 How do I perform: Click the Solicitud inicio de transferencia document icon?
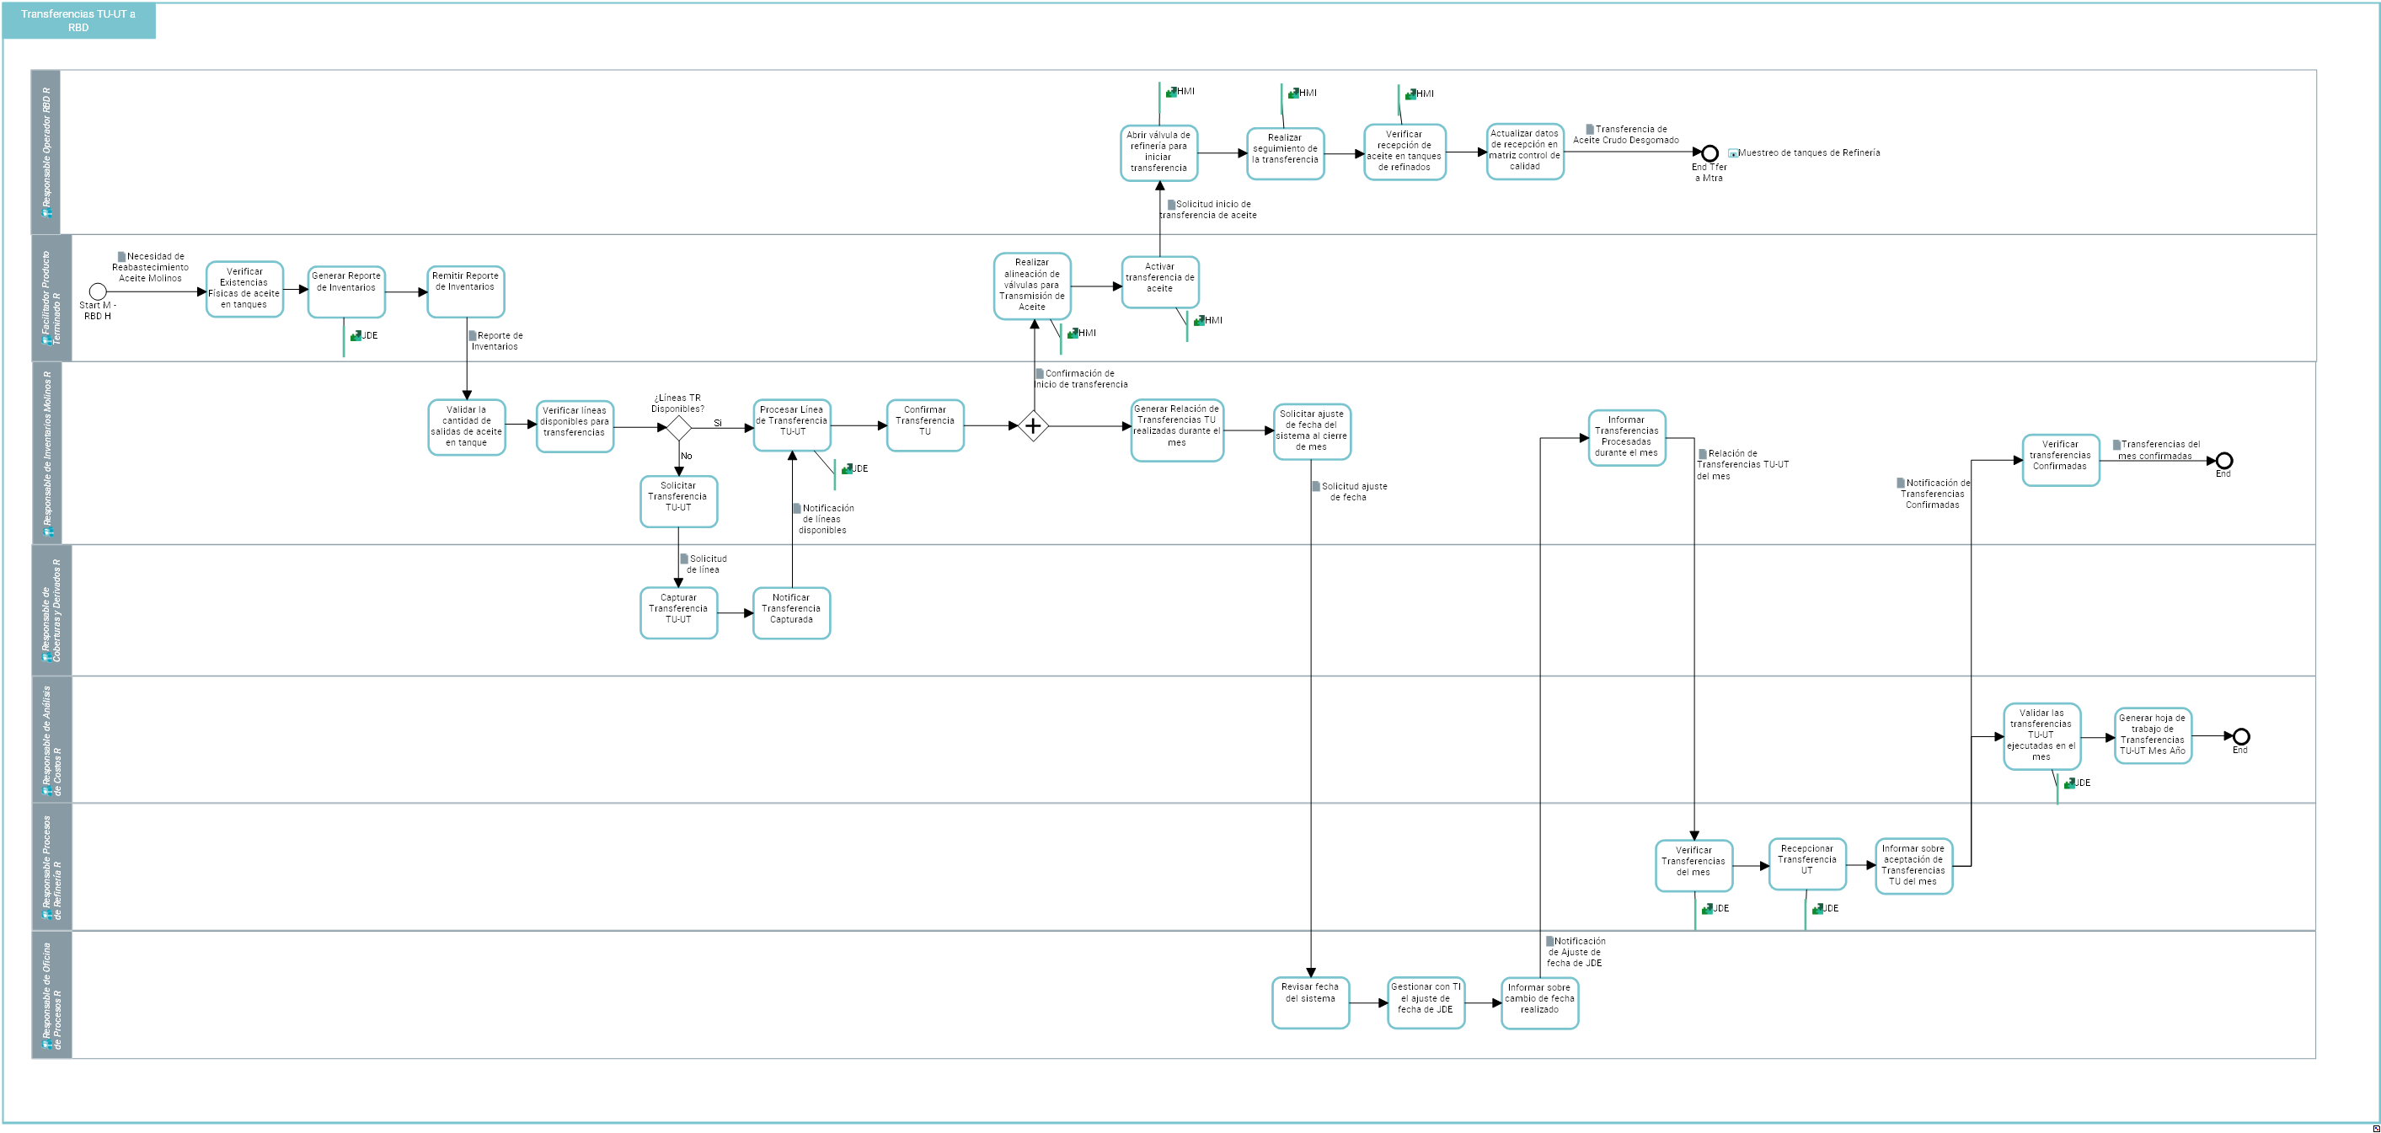coord(1171,204)
